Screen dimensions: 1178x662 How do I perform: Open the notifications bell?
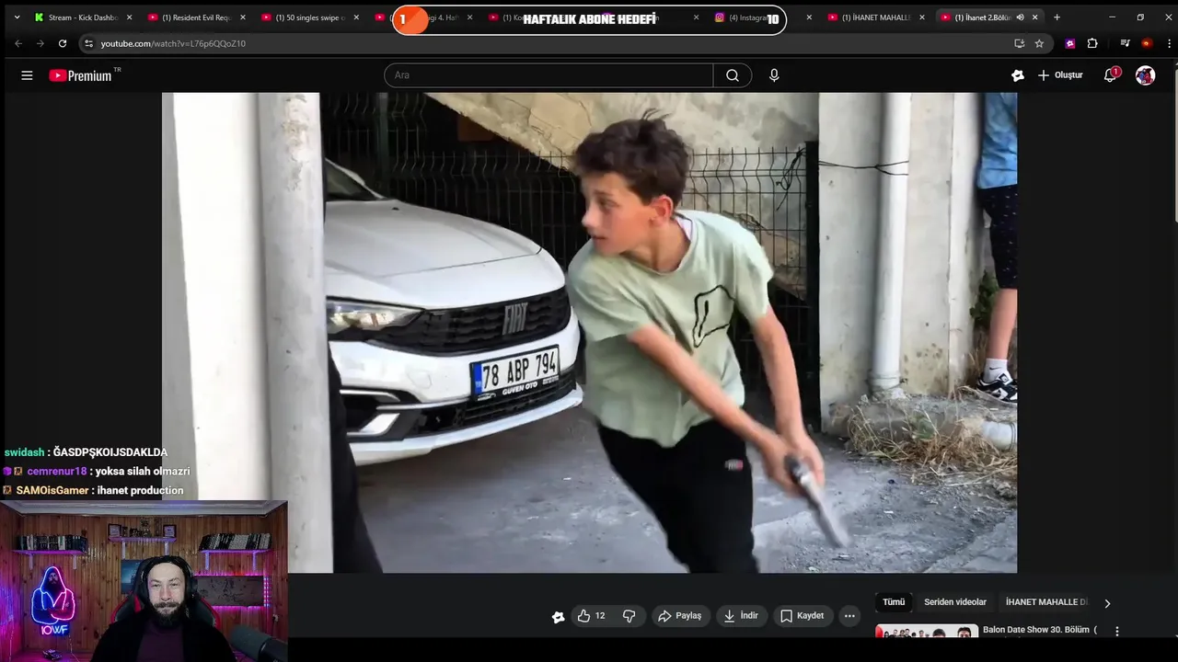pos(1111,75)
